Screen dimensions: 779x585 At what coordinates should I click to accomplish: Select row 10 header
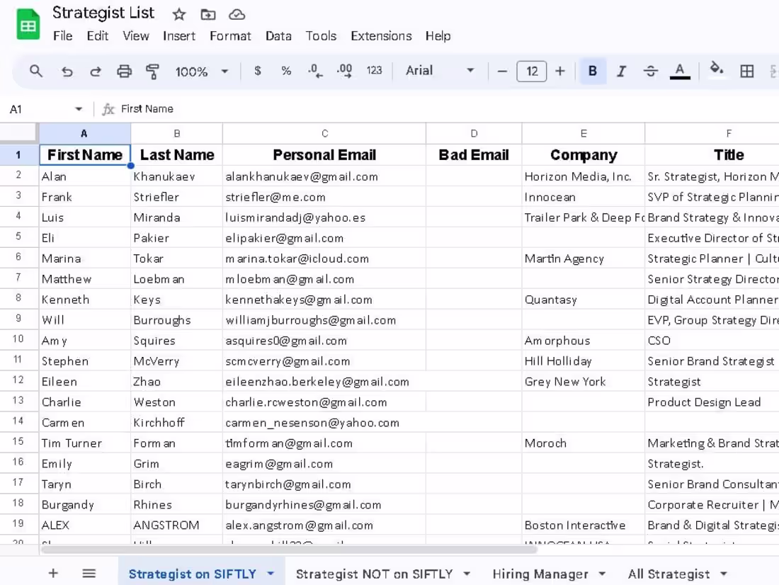[x=18, y=339]
